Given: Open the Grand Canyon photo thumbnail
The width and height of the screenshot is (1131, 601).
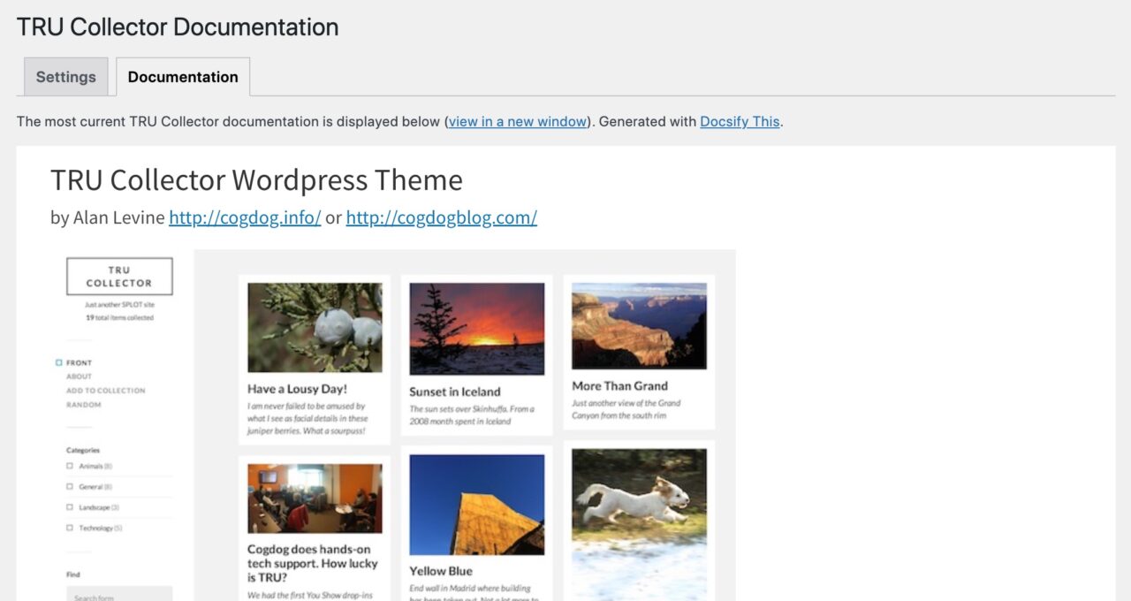Looking at the screenshot, I should pos(639,325).
